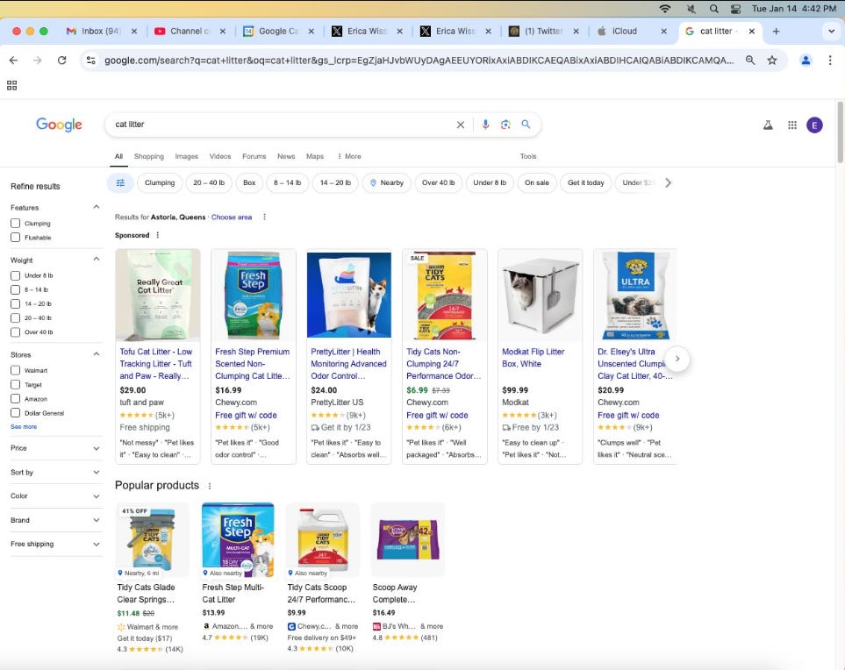The width and height of the screenshot is (845, 670).
Task: Select the Nearby filter chip
Action: pyautogui.click(x=386, y=183)
